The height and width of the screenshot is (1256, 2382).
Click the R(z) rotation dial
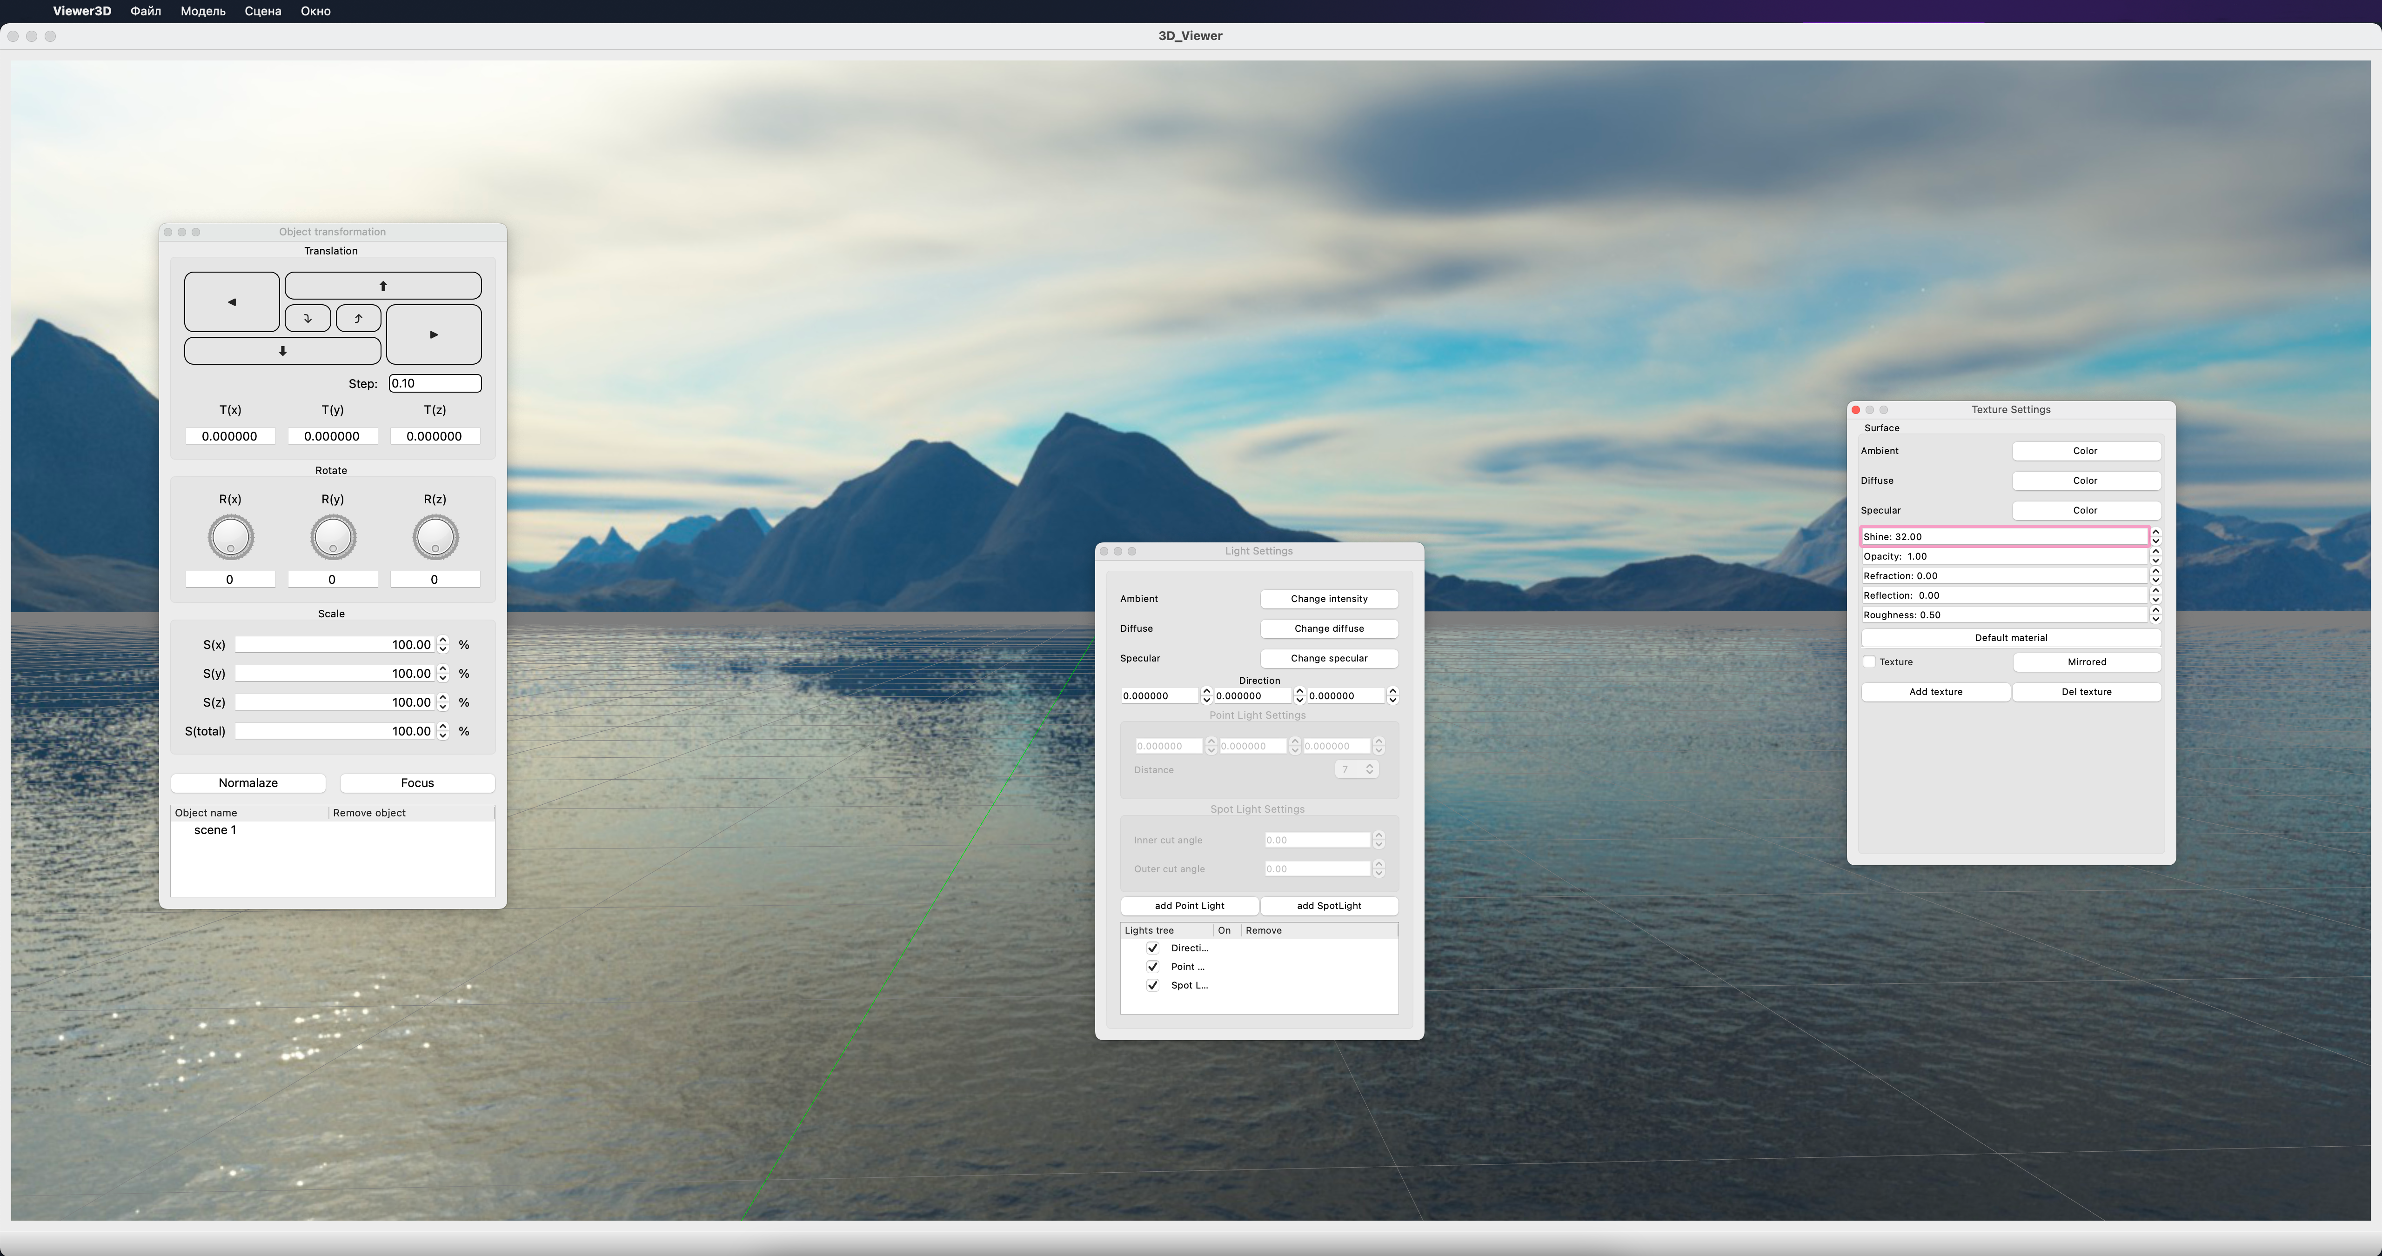435,537
